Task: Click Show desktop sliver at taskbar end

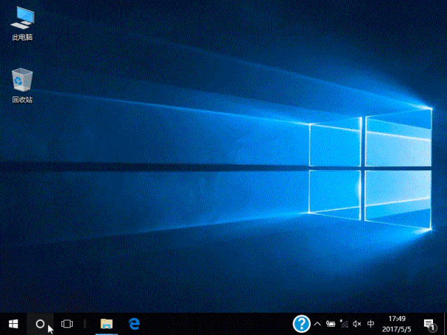Action: [446, 324]
